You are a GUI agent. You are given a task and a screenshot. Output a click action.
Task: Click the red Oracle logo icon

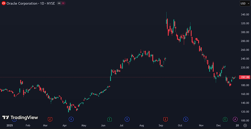click(4, 3)
